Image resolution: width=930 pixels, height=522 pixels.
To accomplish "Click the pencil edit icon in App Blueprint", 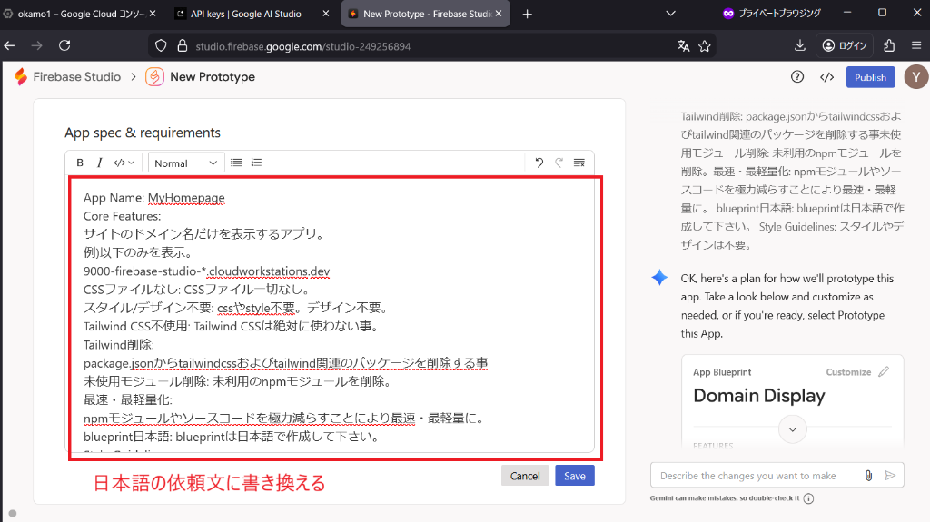I will click(x=884, y=371).
